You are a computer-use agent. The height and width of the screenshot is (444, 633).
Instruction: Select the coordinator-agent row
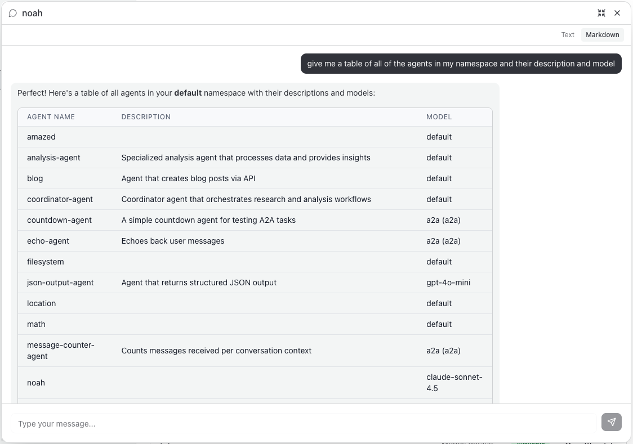click(x=253, y=199)
